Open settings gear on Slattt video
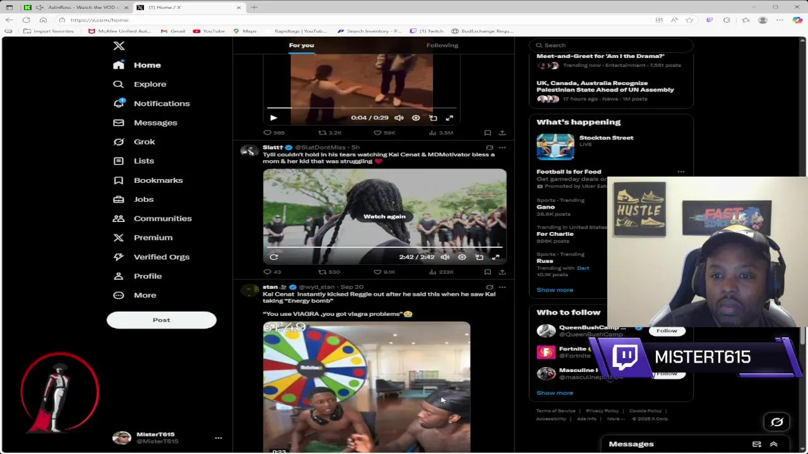This screenshot has width=808, height=454. point(462,257)
